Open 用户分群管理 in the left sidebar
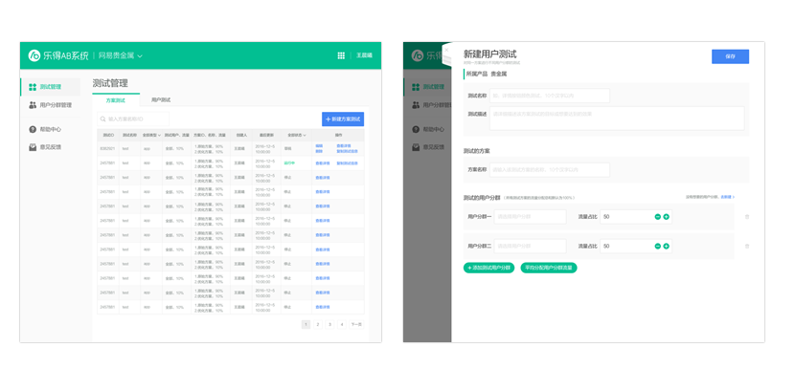The width and height of the screenshot is (795, 390). coord(55,105)
